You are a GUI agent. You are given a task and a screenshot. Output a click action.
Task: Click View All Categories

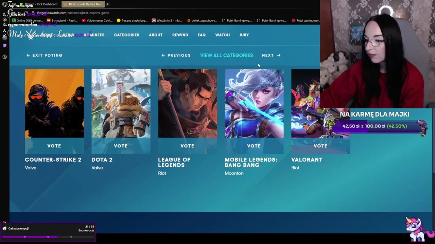pyautogui.click(x=226, y=55)
